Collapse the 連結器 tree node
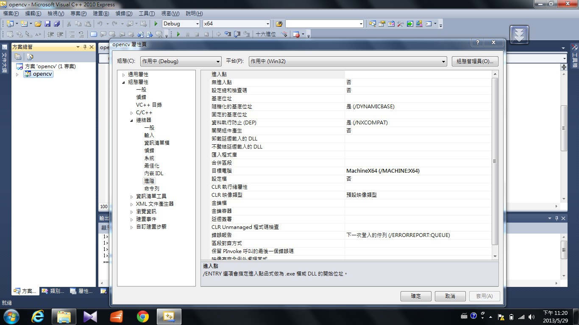This screenshot has width=579, height=325. click(x=132, y=121)
